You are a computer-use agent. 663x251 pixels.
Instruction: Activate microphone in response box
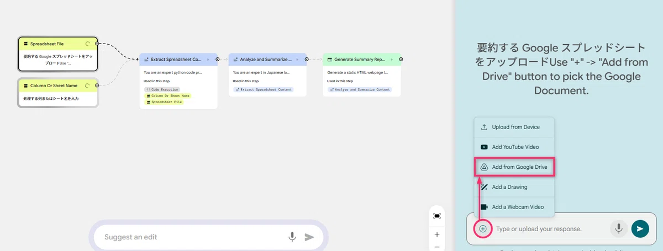619,228
